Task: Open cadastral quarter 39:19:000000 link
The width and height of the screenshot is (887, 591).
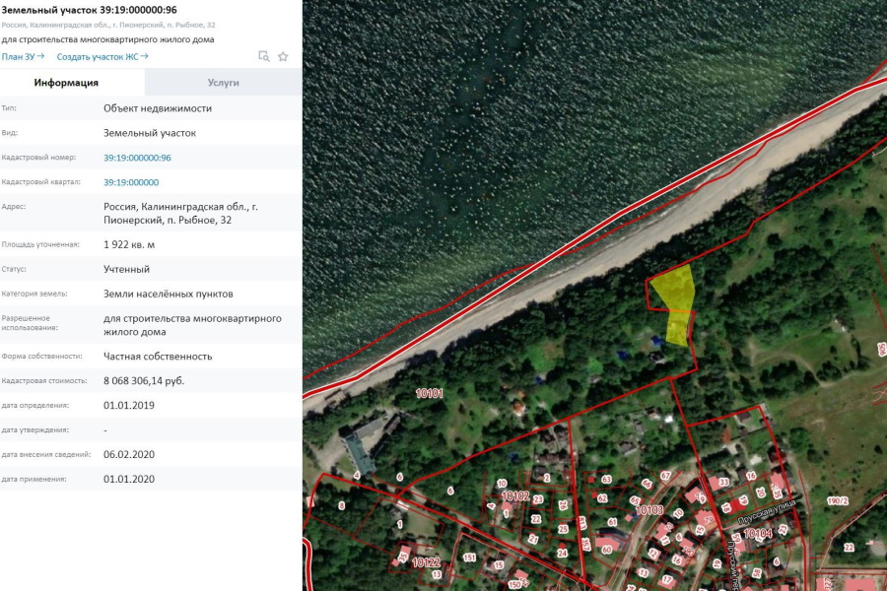Action: pos(131,182)
